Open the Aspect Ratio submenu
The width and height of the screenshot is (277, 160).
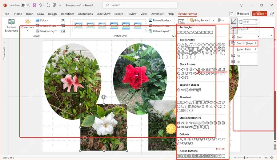pyautogui.click(x=244, y=49)
